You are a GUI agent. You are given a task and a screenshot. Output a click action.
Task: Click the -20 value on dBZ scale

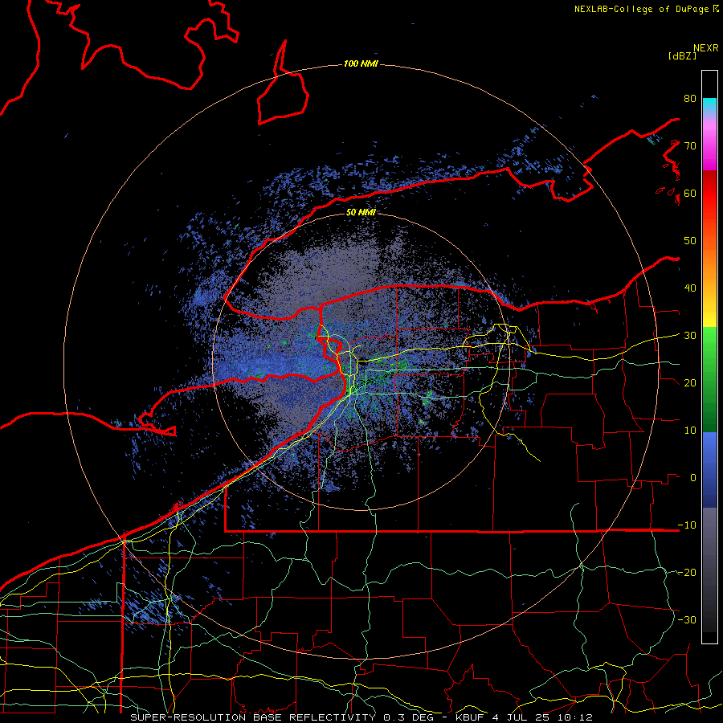pyautogui.click(x=687, y=573)
